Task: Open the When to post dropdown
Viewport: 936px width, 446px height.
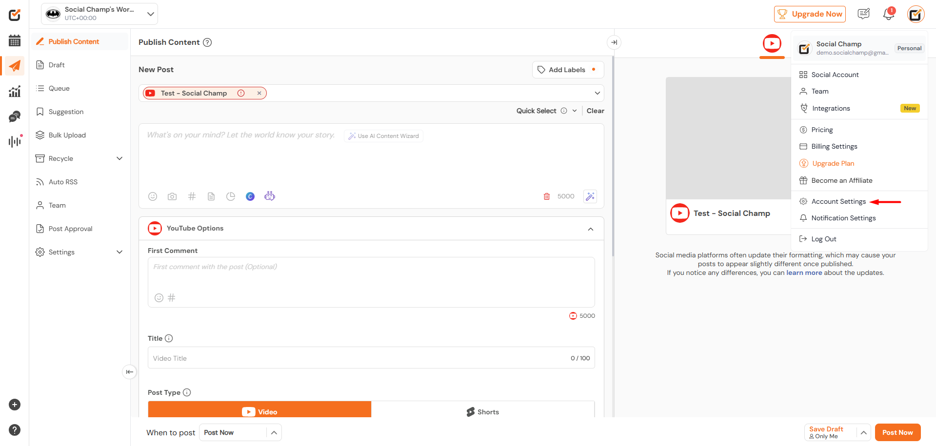Action: click(240, 432)
